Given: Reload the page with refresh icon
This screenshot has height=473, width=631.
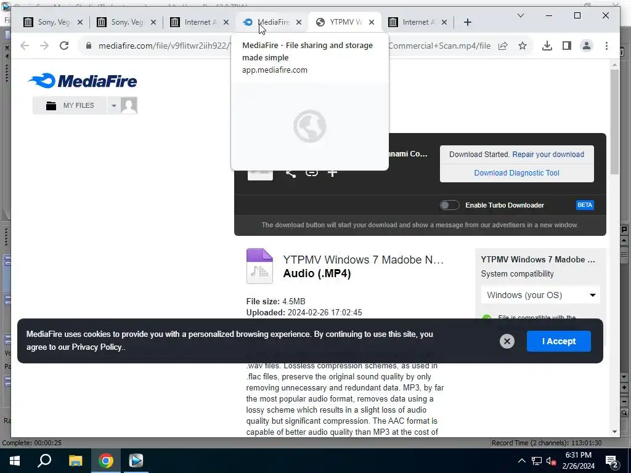Looking at the screenshot, I should (x=64, y=46).
